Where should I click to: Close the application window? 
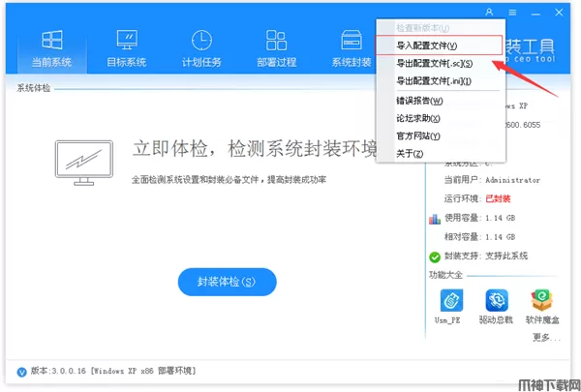(x=559, y=13)
